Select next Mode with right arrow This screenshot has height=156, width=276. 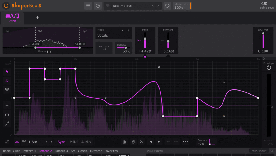pos(128,30)
